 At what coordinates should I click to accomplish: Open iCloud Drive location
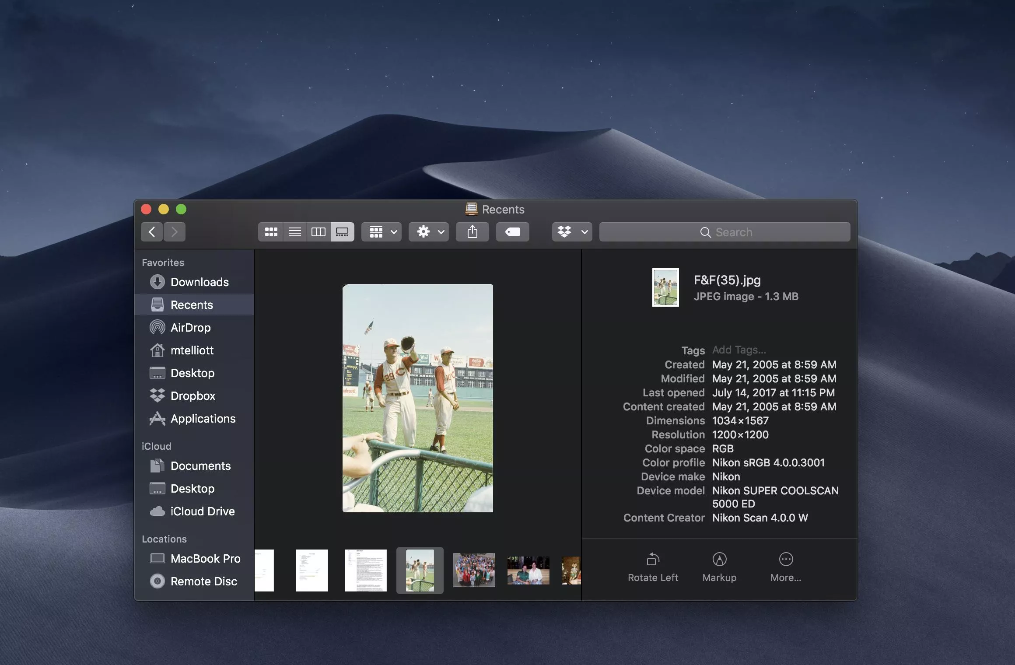click(202, 511)
